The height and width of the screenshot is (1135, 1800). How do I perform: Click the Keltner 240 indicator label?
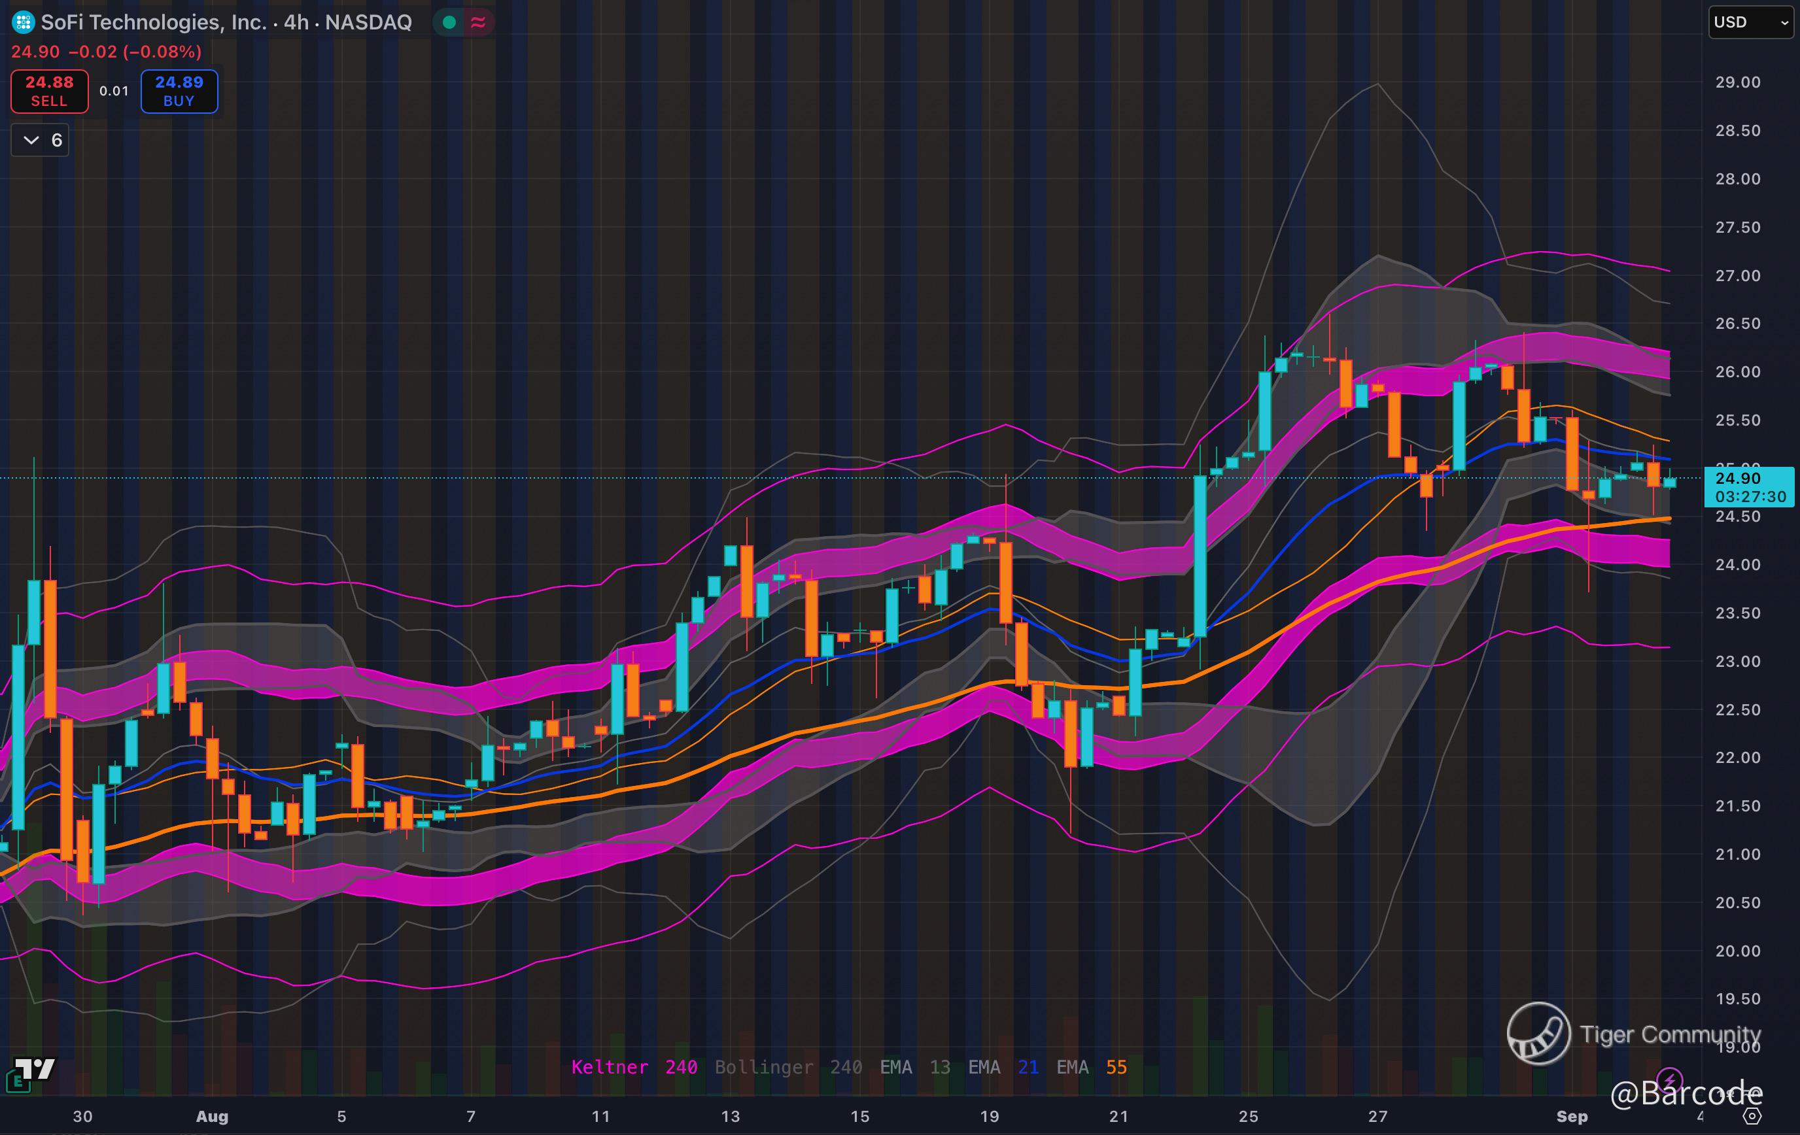[x=634, y=1067]
